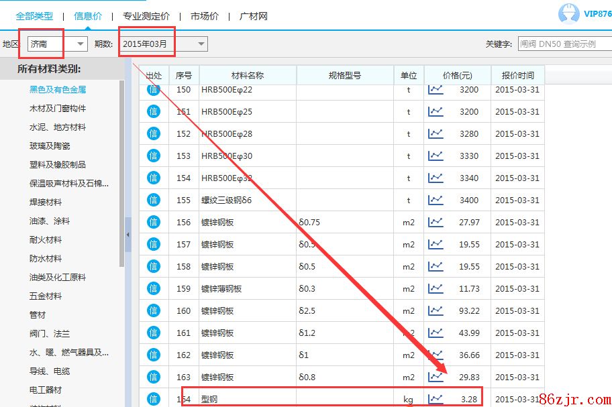The image size is (612, 407).
Task: Open the 专业测定价 tab
Action: pyautogui.click(x=146, y=16)
